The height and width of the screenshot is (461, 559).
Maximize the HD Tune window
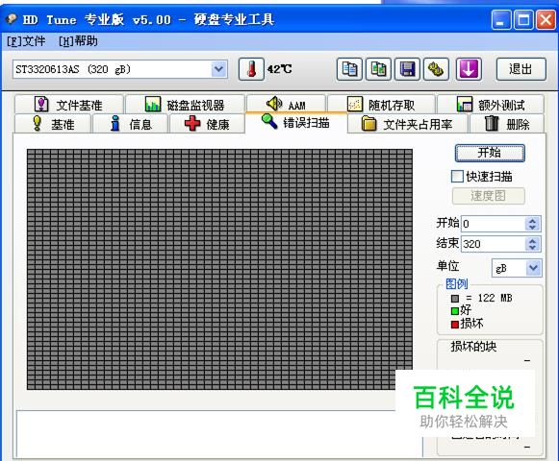coord(523,19)
